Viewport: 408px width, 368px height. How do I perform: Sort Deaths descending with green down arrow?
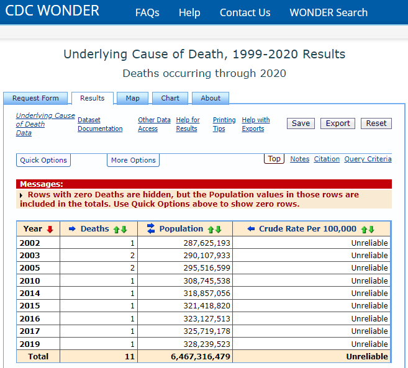tap(124, 230)
